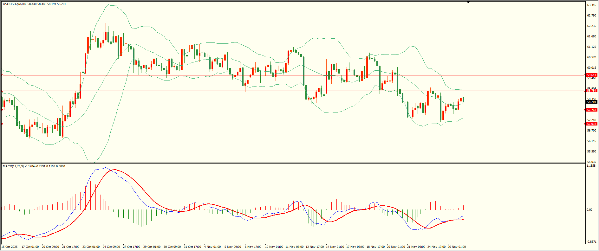Select left anchor handle of 57.034 line
The image size is (599, 251).
click(x=3, y=124)
